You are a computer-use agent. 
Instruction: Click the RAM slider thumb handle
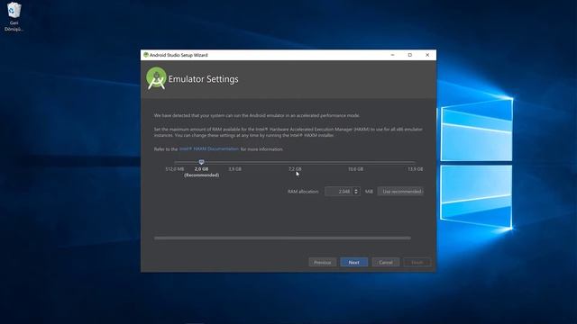(201, 162)
